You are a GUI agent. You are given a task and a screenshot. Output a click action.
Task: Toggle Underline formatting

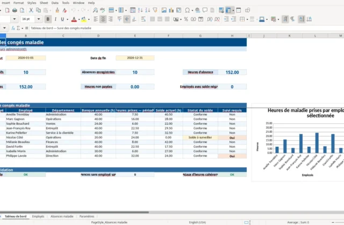click(62, 19)
